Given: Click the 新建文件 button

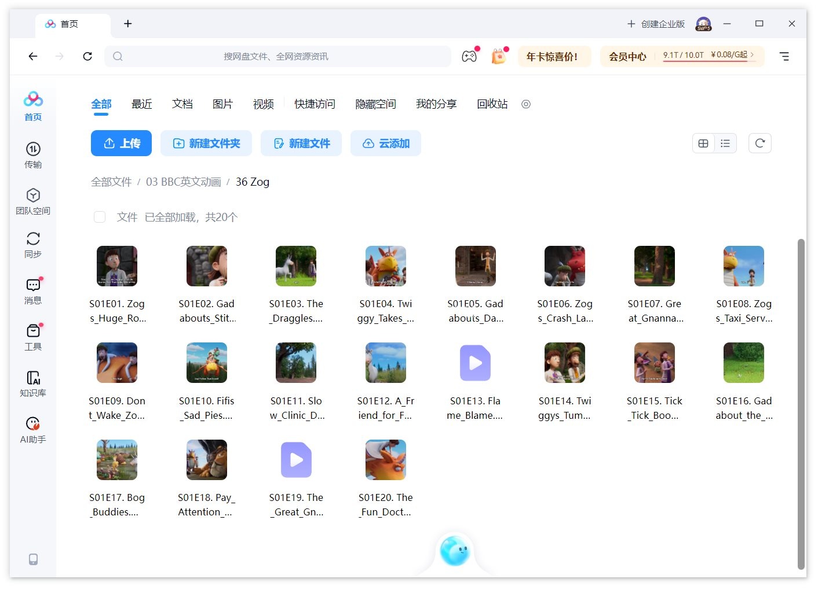Looking at the screenshot, I should (301, 143).
